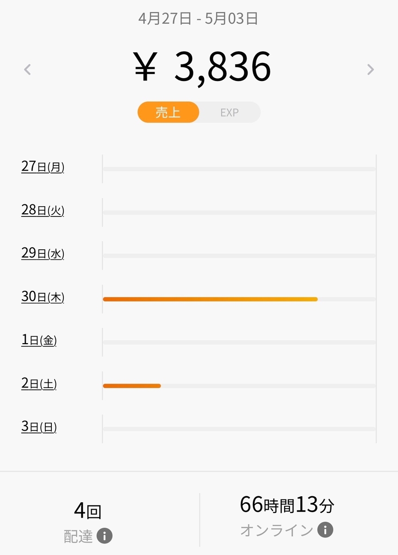
Task: Open details for 3日(日)
Action: 39,426
